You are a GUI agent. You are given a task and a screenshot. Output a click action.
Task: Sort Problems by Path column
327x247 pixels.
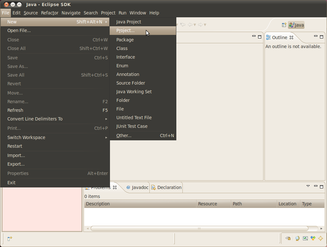click(x=254, y=204)
